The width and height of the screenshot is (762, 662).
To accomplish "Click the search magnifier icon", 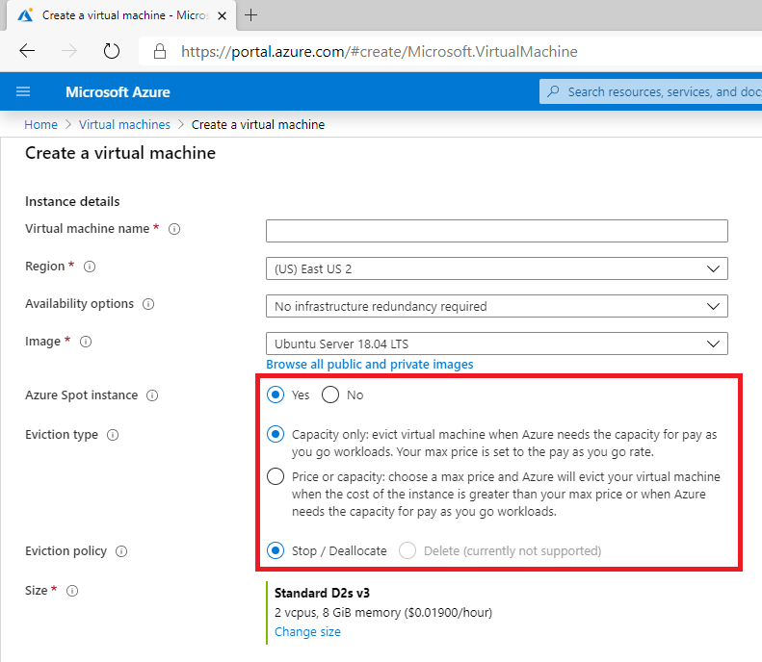I will [553, 91].
